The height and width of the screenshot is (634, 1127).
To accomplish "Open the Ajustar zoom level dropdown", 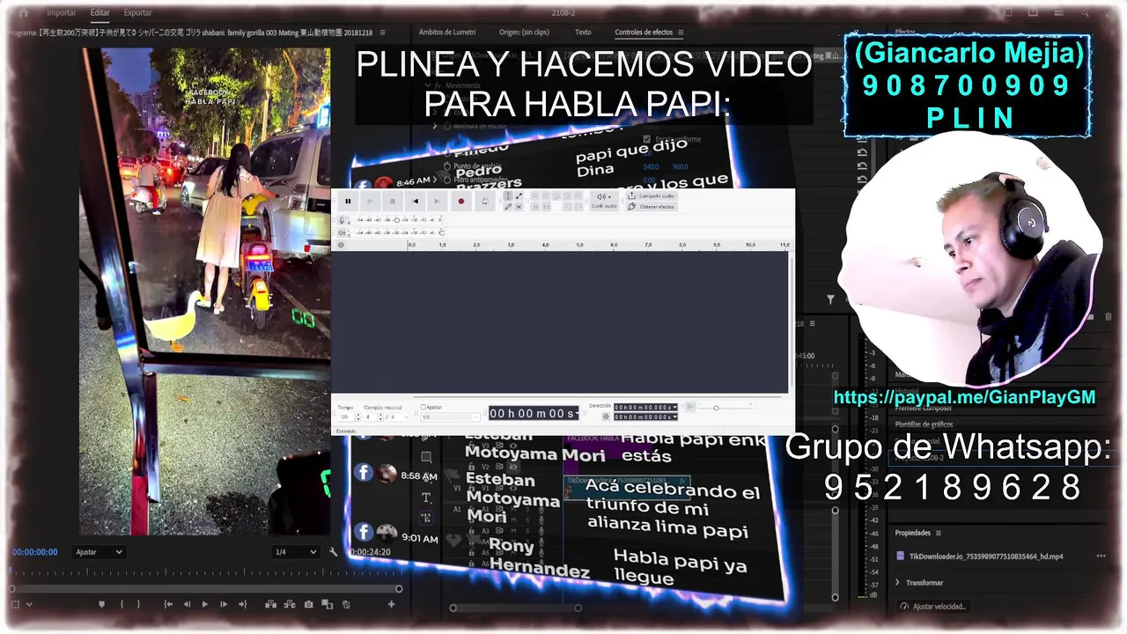I will 99,552.
